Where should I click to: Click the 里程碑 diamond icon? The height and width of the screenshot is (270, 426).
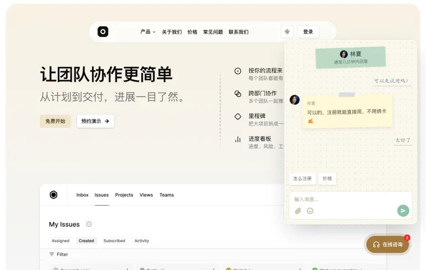pos(238,117)
